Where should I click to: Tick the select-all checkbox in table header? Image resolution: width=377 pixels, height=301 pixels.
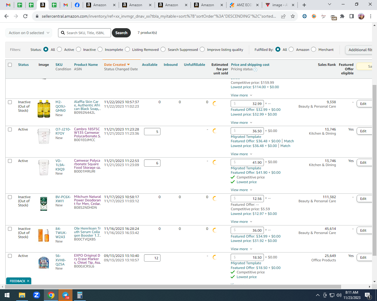tap(10, 65)
